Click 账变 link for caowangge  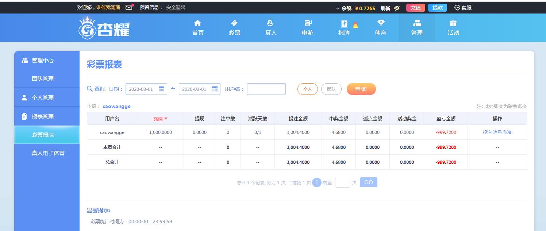pyautogui.click(x=508, y=132)
